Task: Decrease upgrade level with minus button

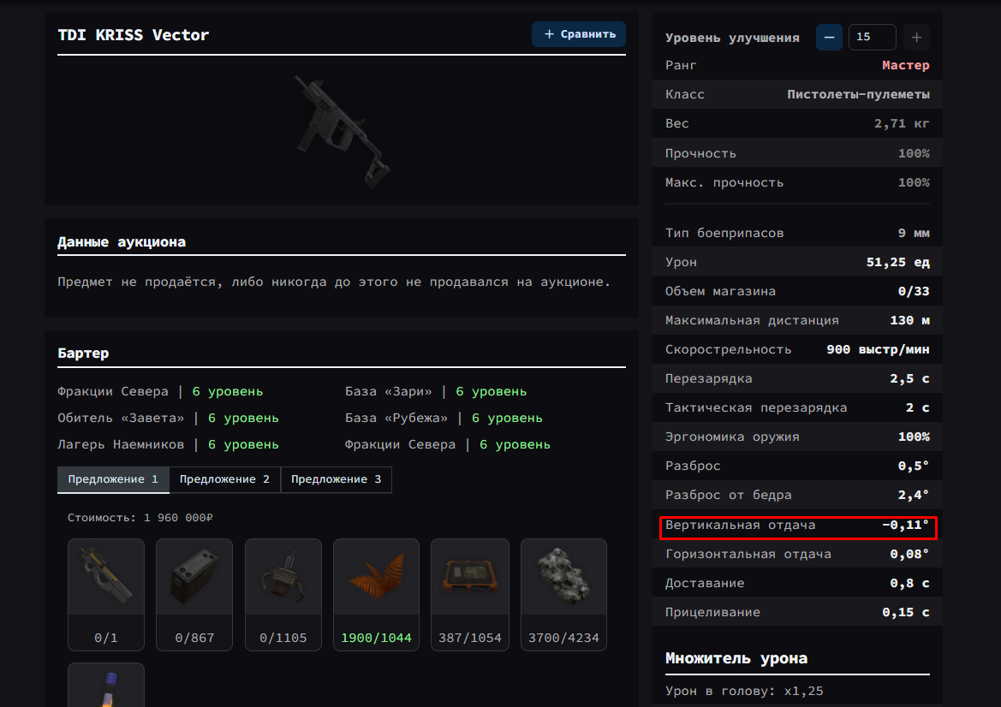Action: pos(829,38)
